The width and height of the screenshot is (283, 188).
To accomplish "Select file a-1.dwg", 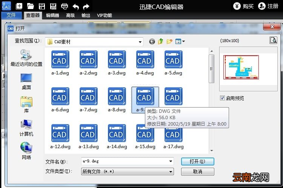I will click(60, 63).
